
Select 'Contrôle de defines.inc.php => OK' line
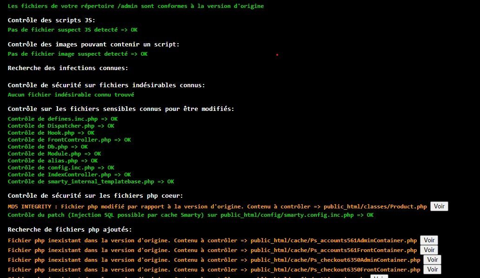tap(62, 119)
